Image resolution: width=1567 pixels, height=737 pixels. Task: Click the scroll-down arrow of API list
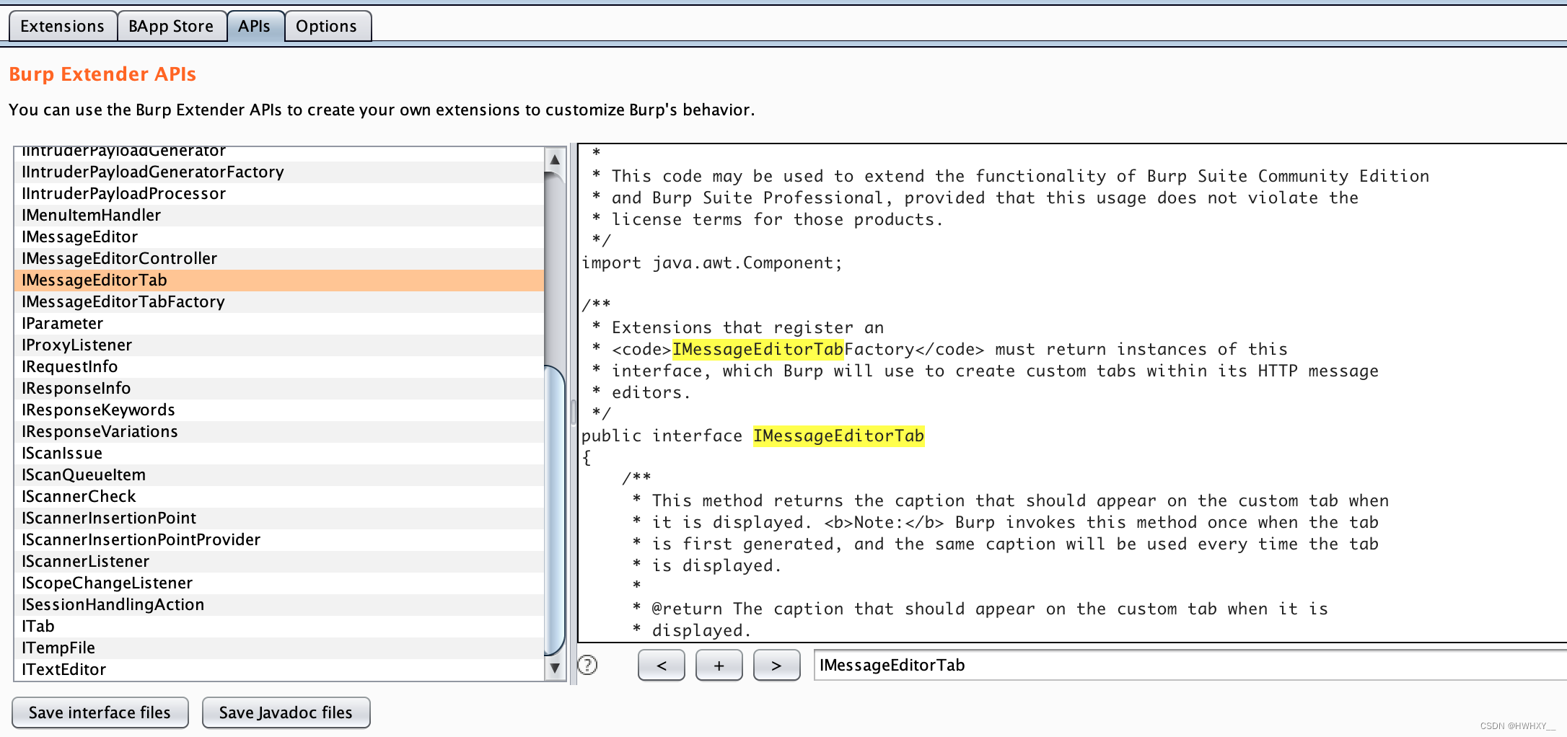(555, 668)
